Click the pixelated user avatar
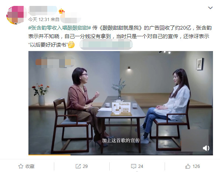The height and width of the screenshot is (172, 220). [x=17, y=15]
